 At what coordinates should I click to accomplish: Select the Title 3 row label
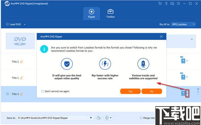(x=15, y=94)
